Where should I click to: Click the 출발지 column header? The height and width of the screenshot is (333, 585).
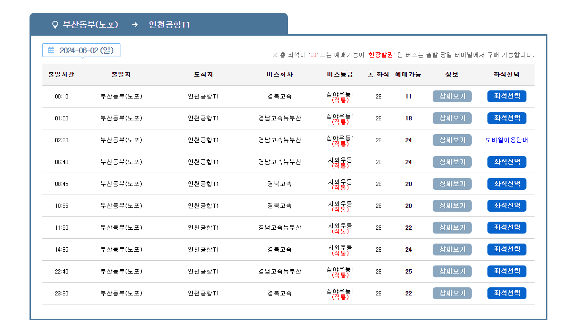[121, 75]
